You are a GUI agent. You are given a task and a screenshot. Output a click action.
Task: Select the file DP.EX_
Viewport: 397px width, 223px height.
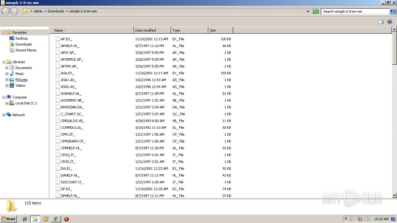(66, 189)
